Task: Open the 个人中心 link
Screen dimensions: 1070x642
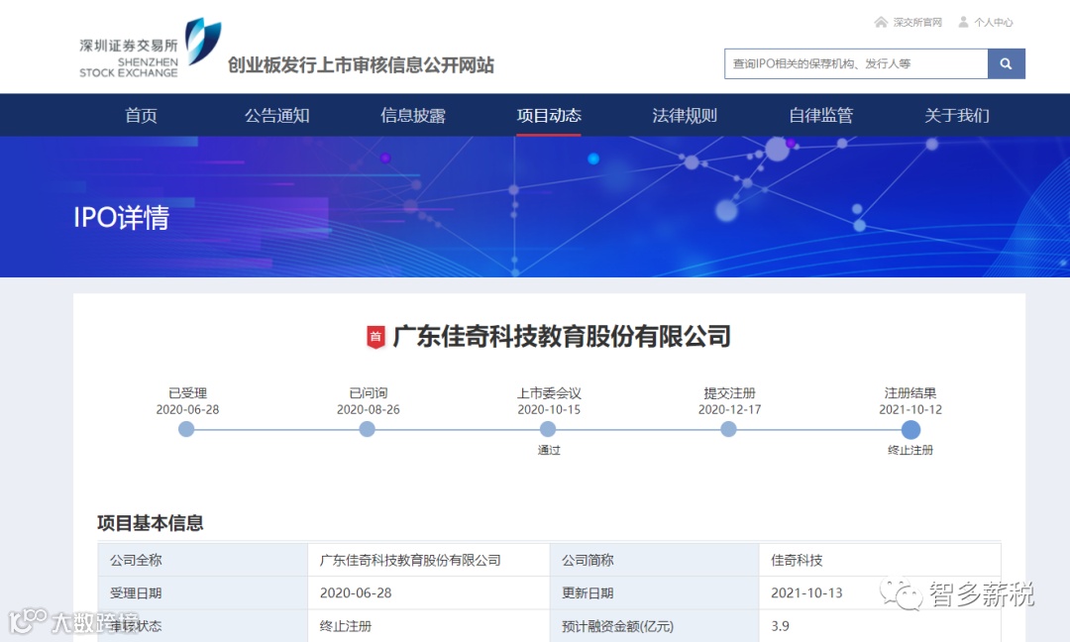Action: pos(993,23)
